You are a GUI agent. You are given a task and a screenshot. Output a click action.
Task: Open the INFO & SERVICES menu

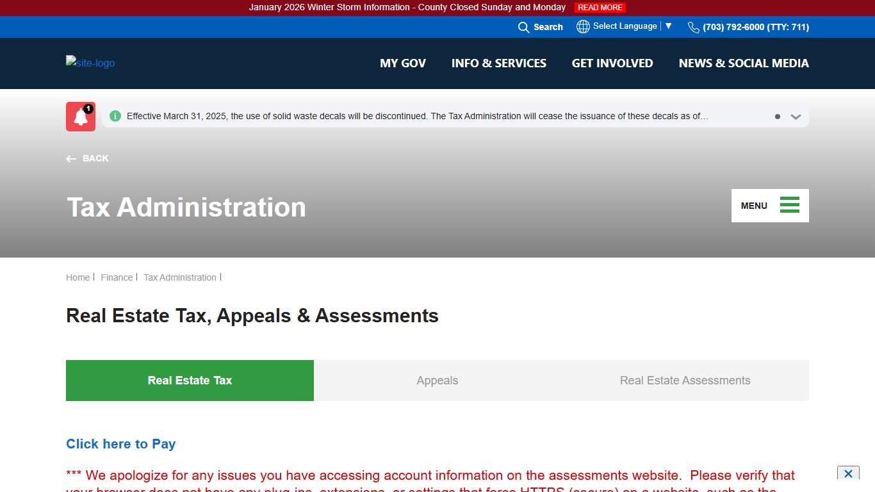point(499,63)
